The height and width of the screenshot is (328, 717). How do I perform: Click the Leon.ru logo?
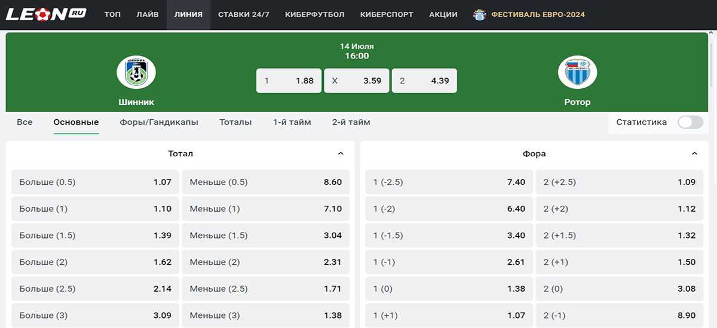click(46, 14)
